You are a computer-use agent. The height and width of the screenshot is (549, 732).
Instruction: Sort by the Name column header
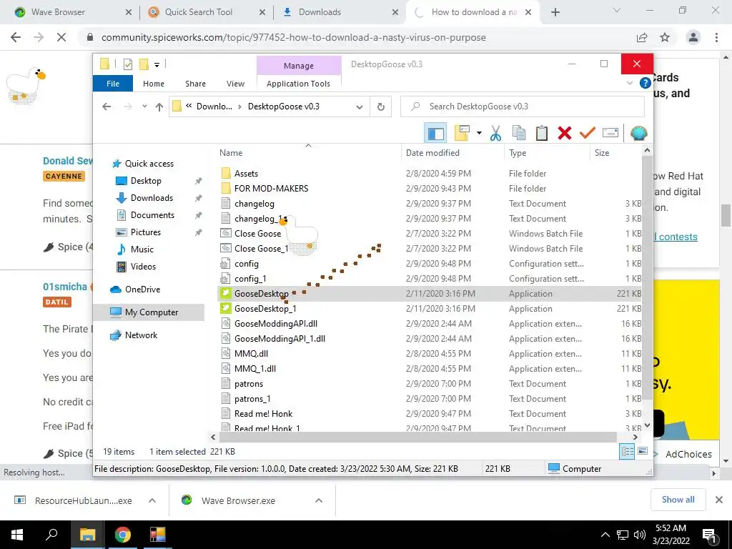tap(231, 153)
